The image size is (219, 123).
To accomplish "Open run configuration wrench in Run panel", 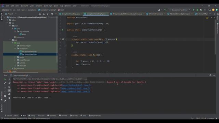I will 5,83.
